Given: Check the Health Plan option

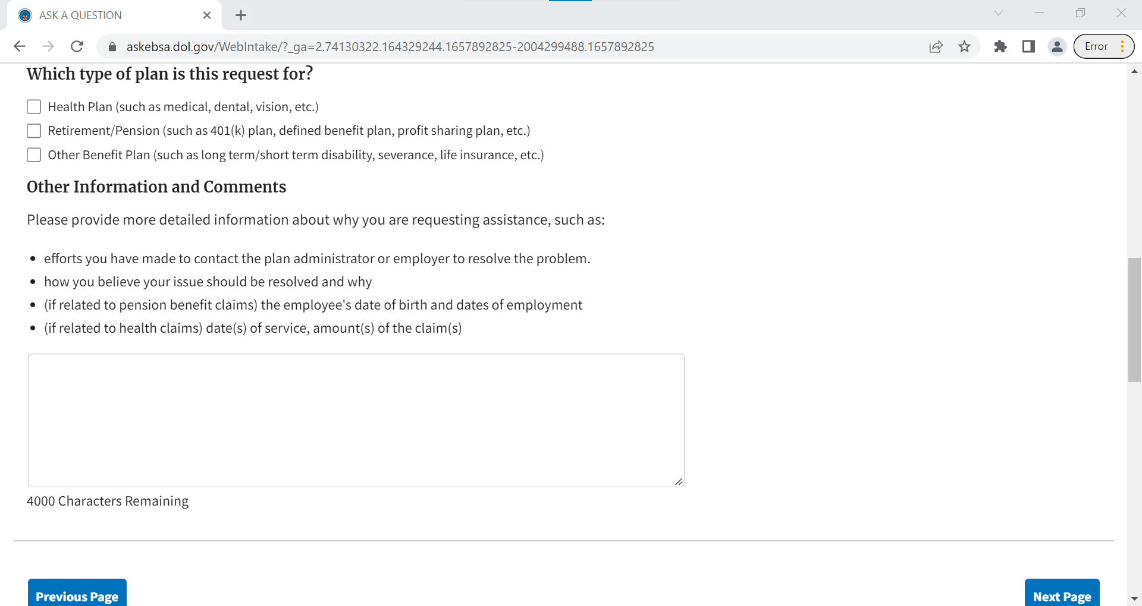Looking at the screenshot, I should [34, 107].
